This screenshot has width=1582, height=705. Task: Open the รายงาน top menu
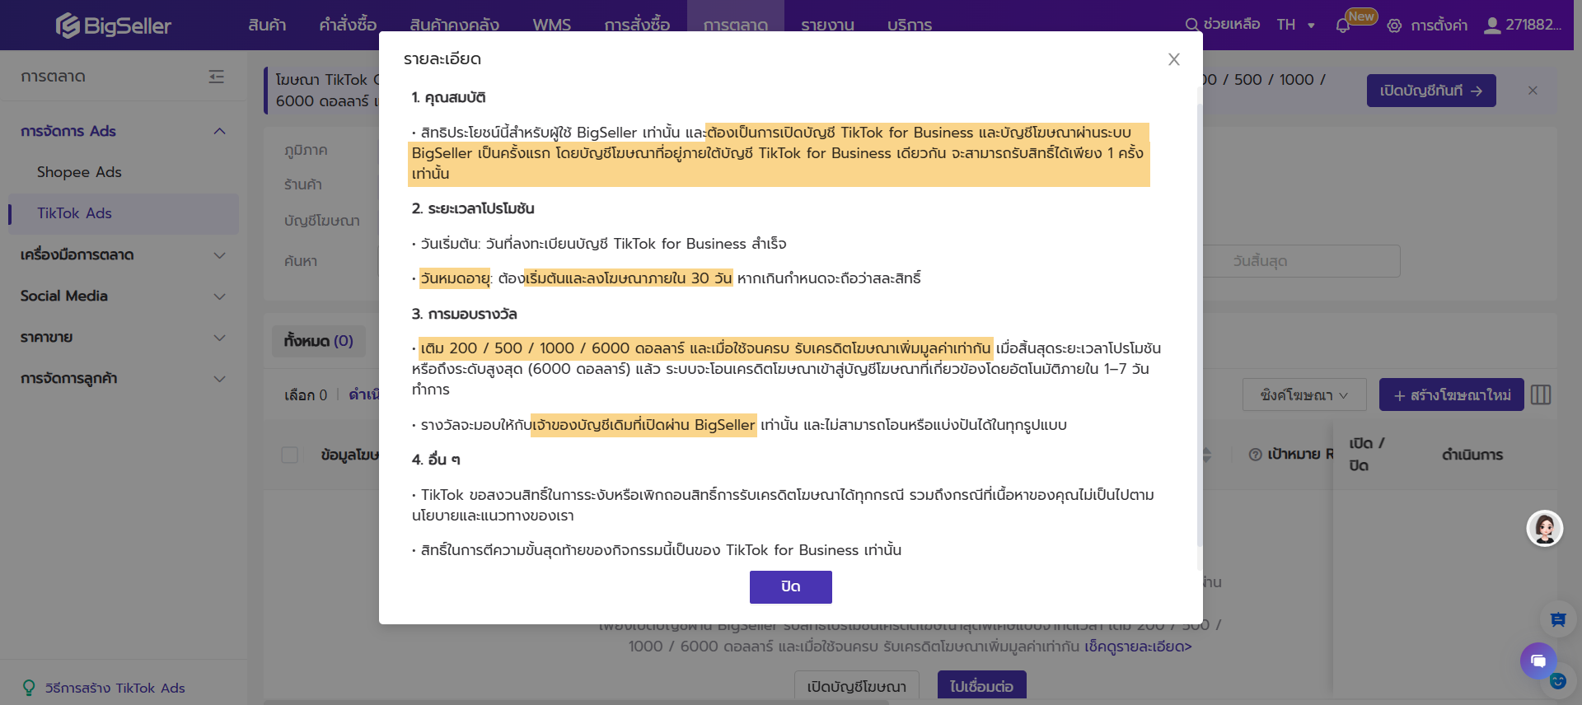(827, 26)
